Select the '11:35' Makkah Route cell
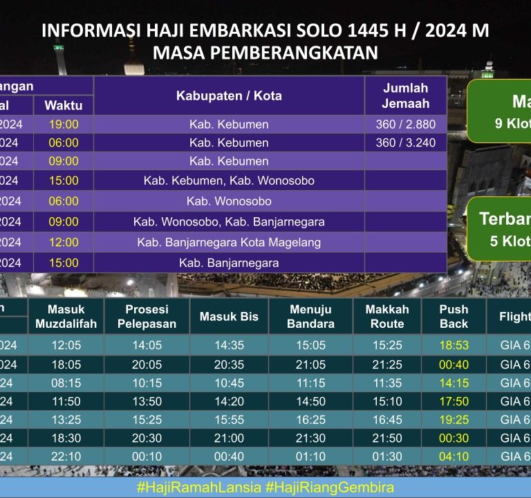531x498 pixels. pyautogui.click(x=387, y=382)
